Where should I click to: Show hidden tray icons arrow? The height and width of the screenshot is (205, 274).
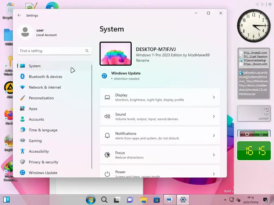(x=225, y=200)
